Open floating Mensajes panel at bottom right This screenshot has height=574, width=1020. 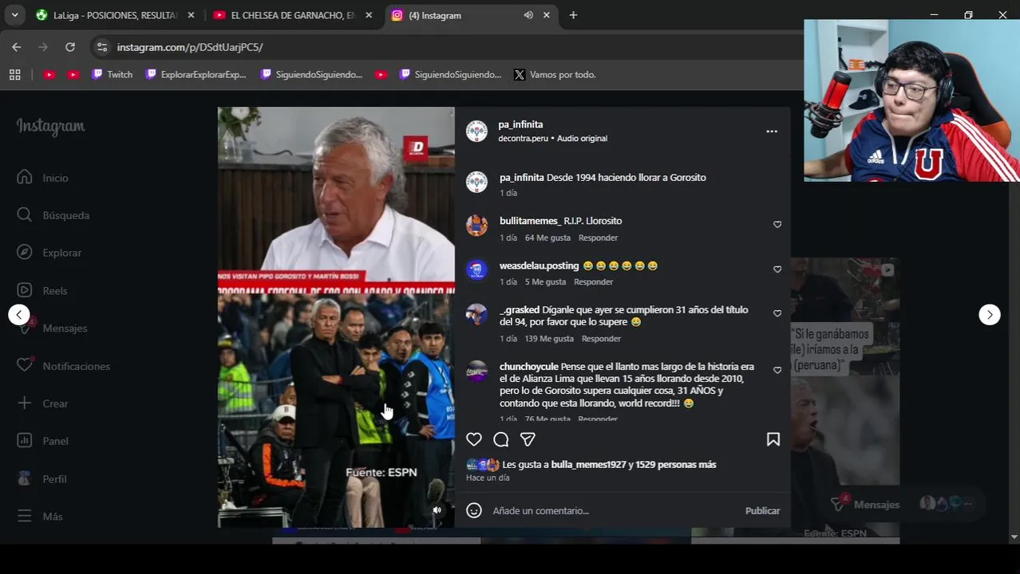(903, 504)
